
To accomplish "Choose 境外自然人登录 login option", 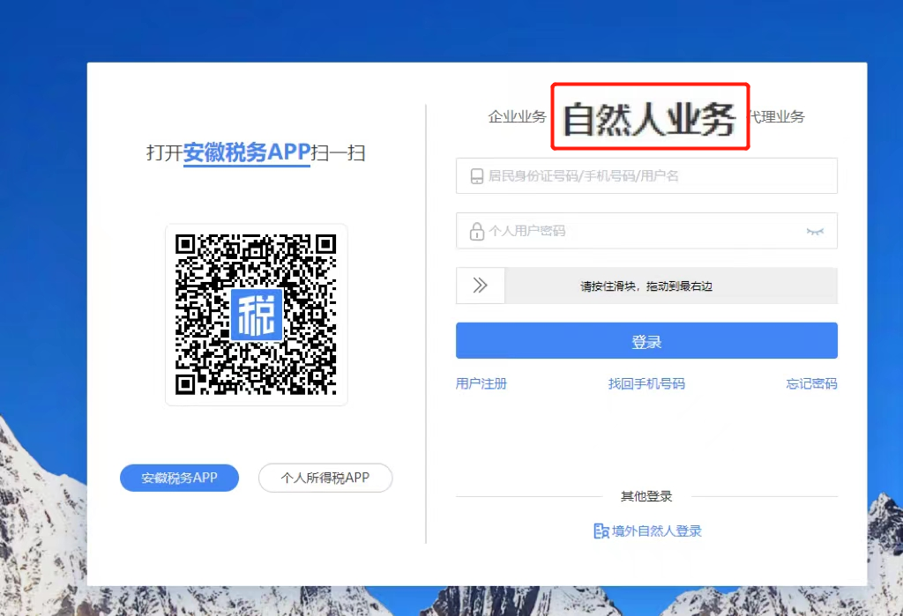I will click(647, 531).
